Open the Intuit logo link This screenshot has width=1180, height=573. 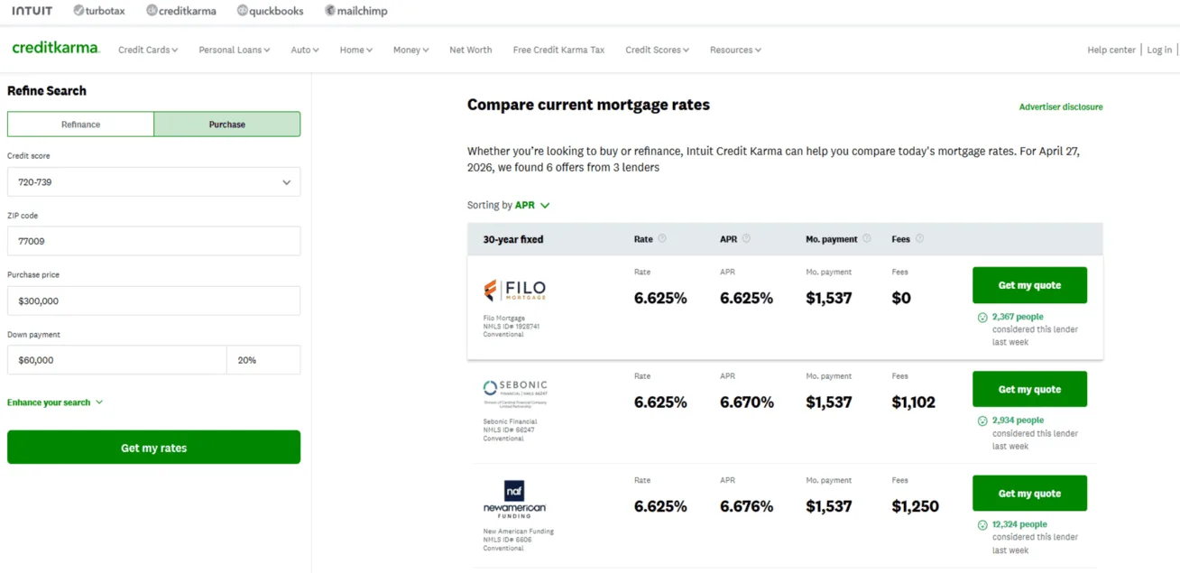[x=32, y=11]
